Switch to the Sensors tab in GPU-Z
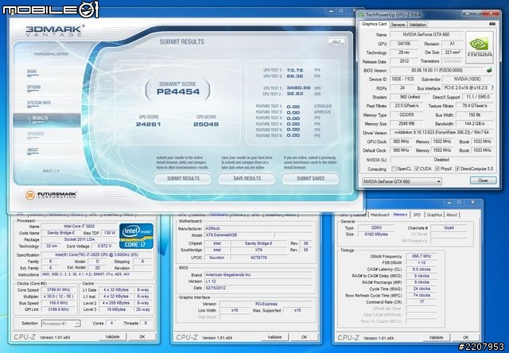 (x=398, y=25)
